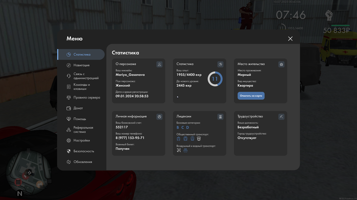
Task: Open Реферальная система section
Action: point(81,130)
